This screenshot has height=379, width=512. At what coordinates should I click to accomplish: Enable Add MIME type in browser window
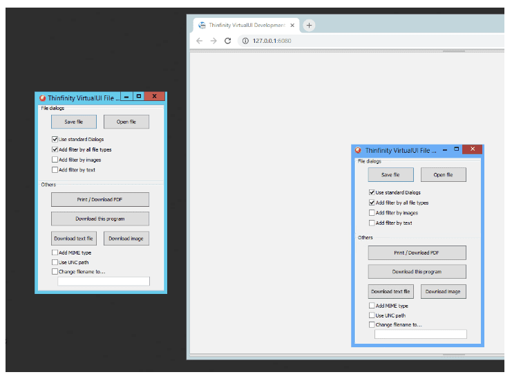(x=372, y=306)
